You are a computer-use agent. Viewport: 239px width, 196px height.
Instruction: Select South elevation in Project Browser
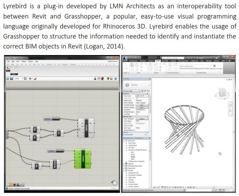(132, 157)
